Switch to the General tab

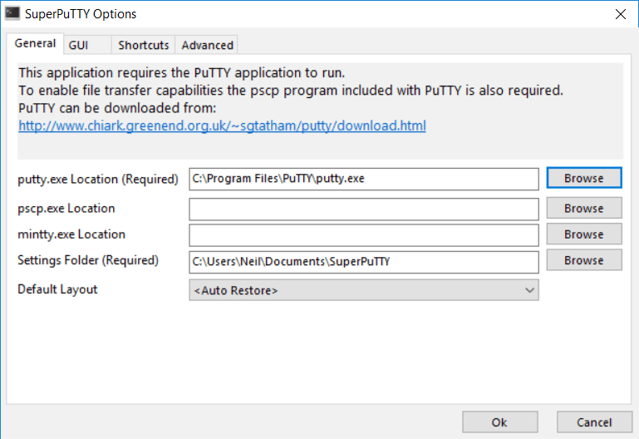pos(35,44)
